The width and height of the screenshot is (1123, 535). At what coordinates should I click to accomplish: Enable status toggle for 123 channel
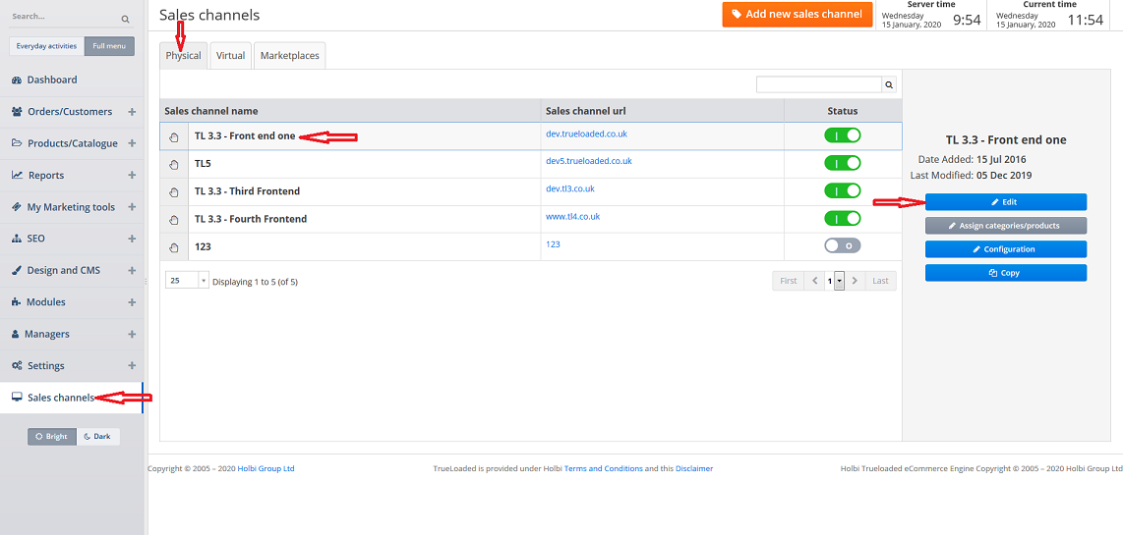click(842, 245)
